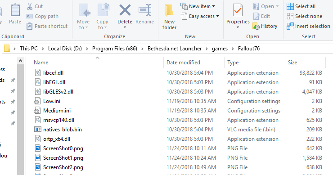Navigate to Local Disk (D:) breadcrumb
Viewport: 333px width, 175px height.
tap(65, 49)
